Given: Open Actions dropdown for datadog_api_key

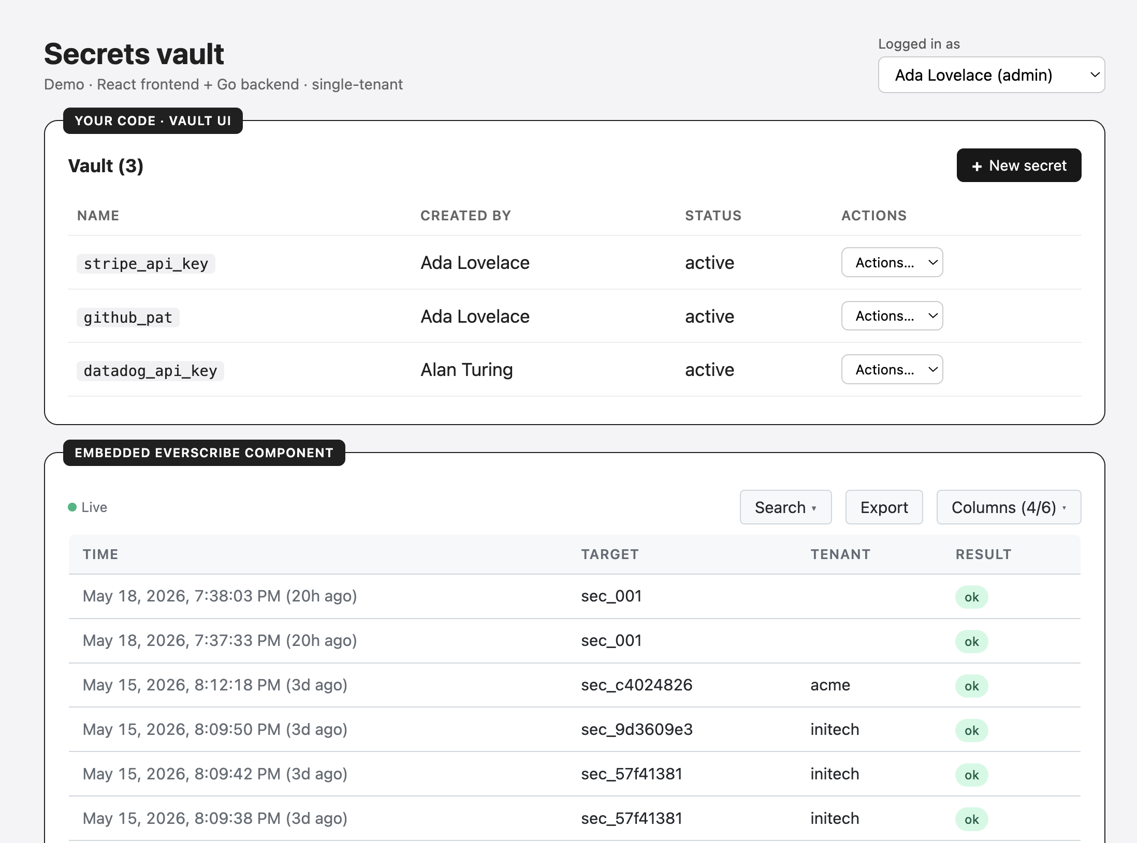Looking at the screenshot, I should (x=892, y=369).
